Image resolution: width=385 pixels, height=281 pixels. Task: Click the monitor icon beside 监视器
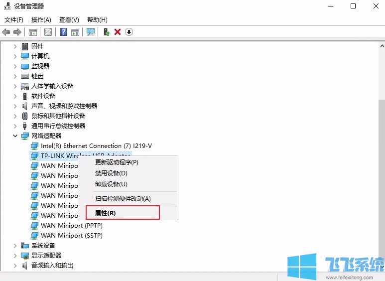pos(25,66)
